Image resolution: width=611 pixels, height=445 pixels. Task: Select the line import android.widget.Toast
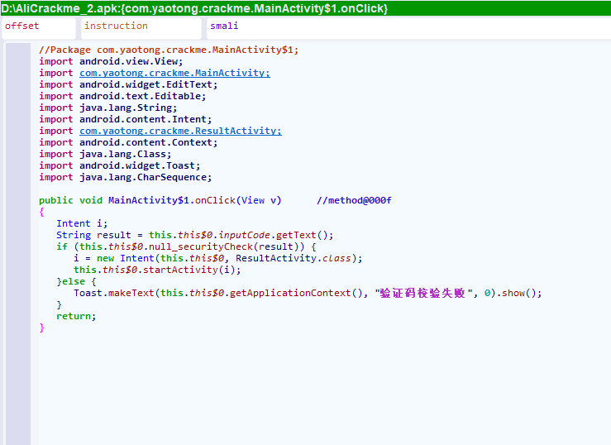coord(119,165)
